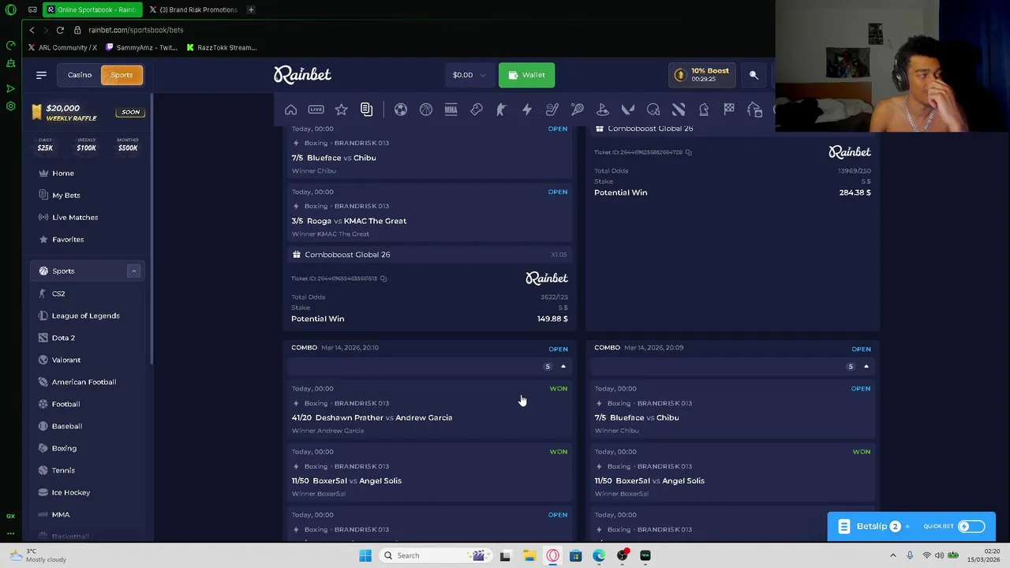
Task: Open the $0.00 balance dropdown
Action: pos(469,75)
